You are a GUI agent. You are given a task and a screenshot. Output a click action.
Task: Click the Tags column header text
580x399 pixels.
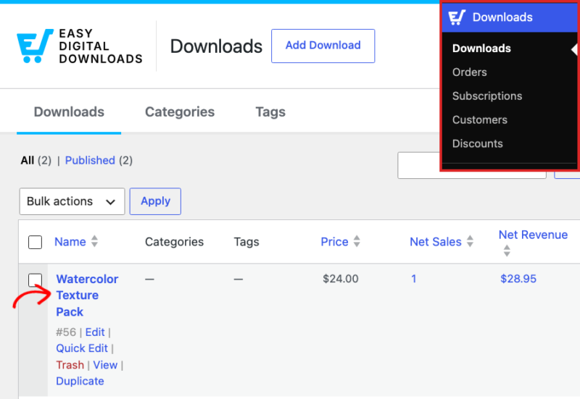(246, 242)
